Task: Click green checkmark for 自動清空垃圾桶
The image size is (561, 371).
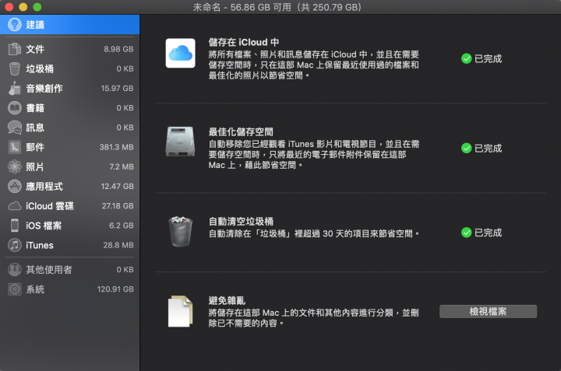Action: tap(466, 233)
